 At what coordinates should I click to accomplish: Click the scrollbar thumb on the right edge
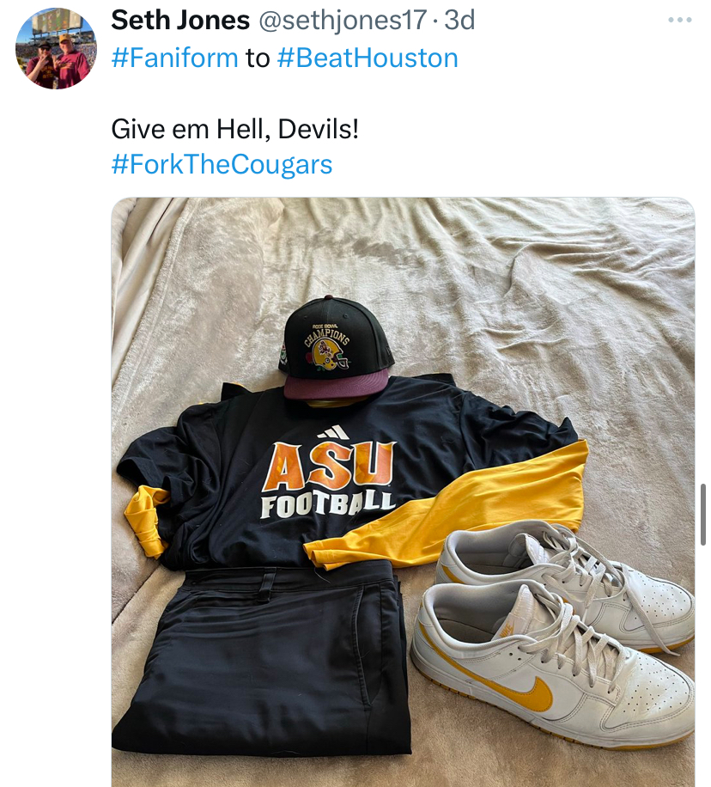(703, 512)
